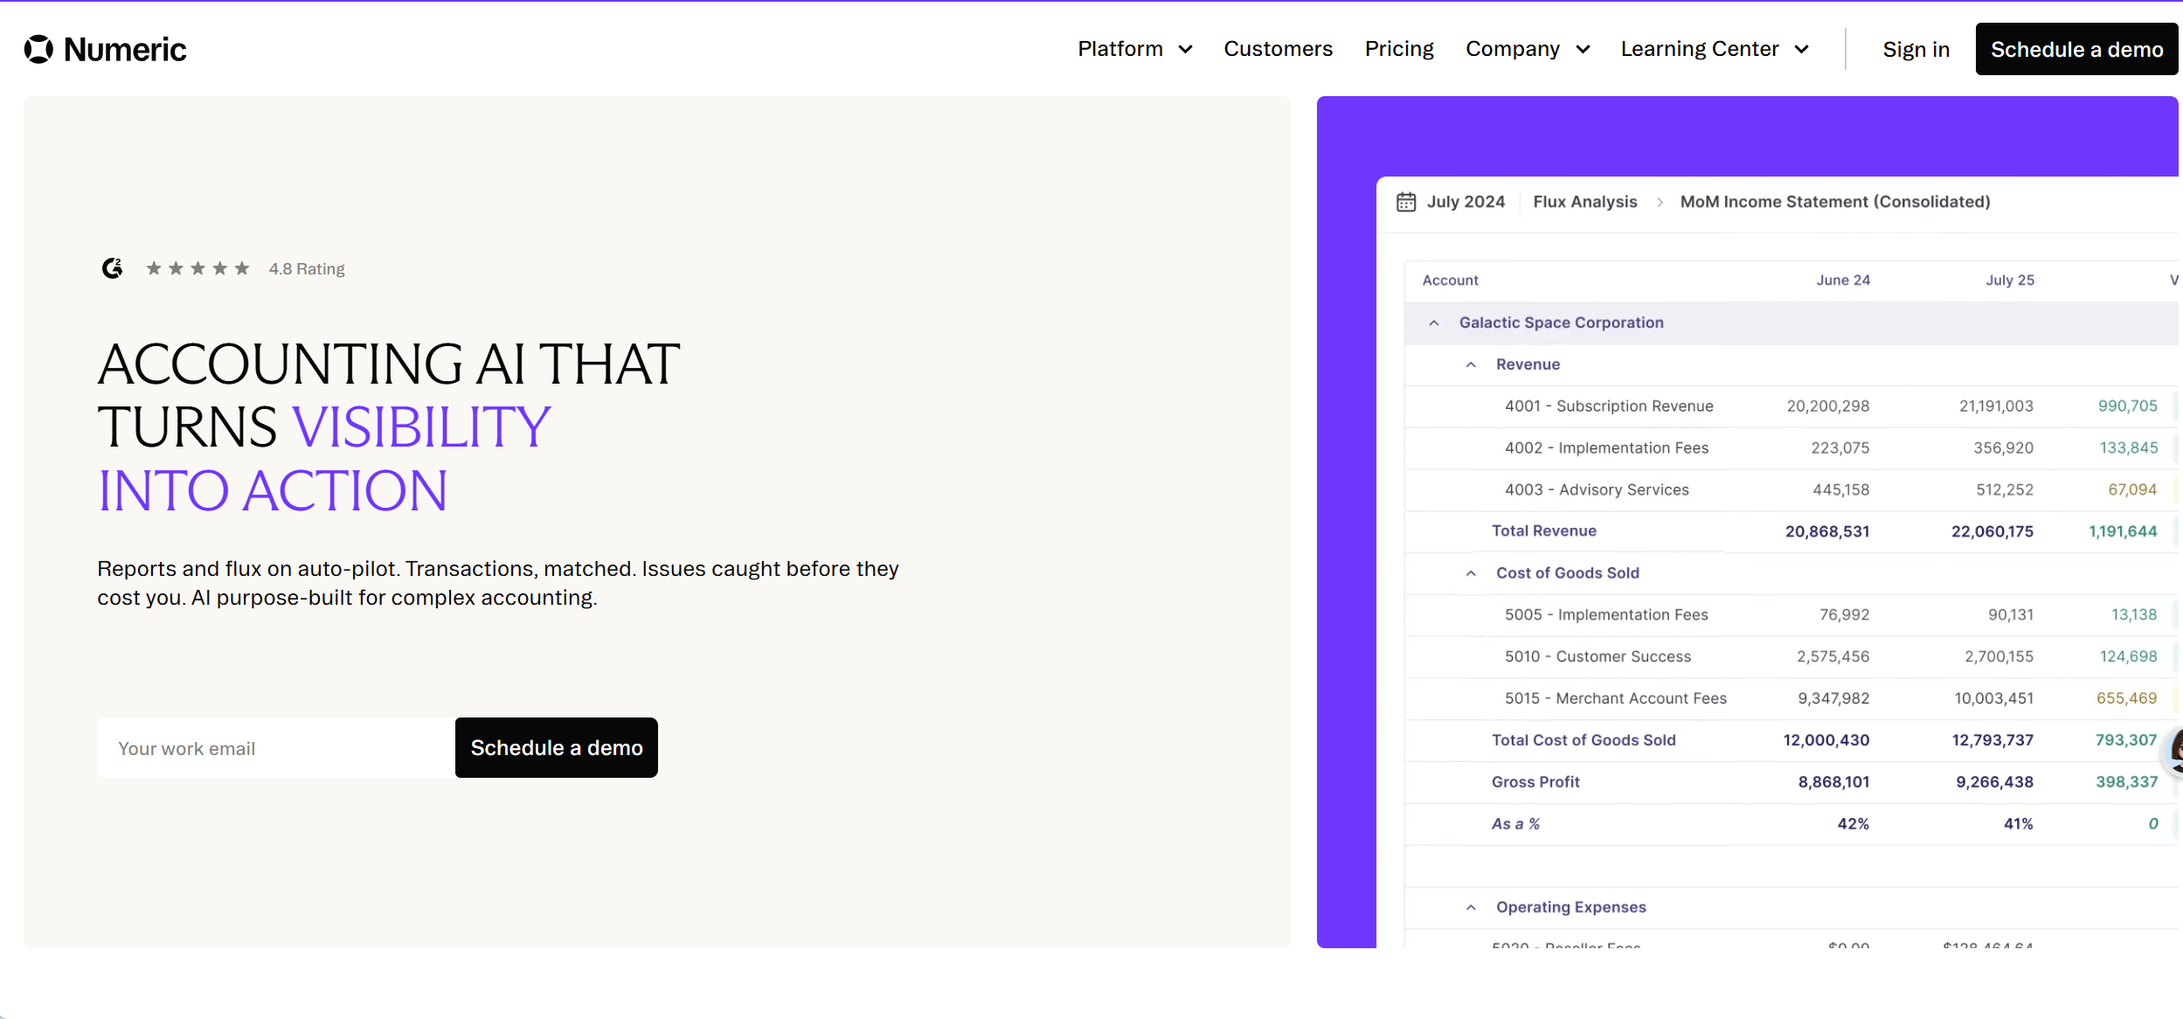This screenshot has height=1019, width=2183.
Task: Collapse the Galactic Space Corporation group
Action: point(1434,323)
